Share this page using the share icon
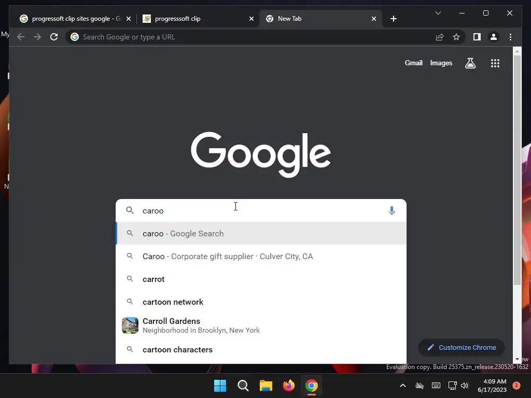The image size is (531, 398). pyautogui.click(x=440, y=37)
